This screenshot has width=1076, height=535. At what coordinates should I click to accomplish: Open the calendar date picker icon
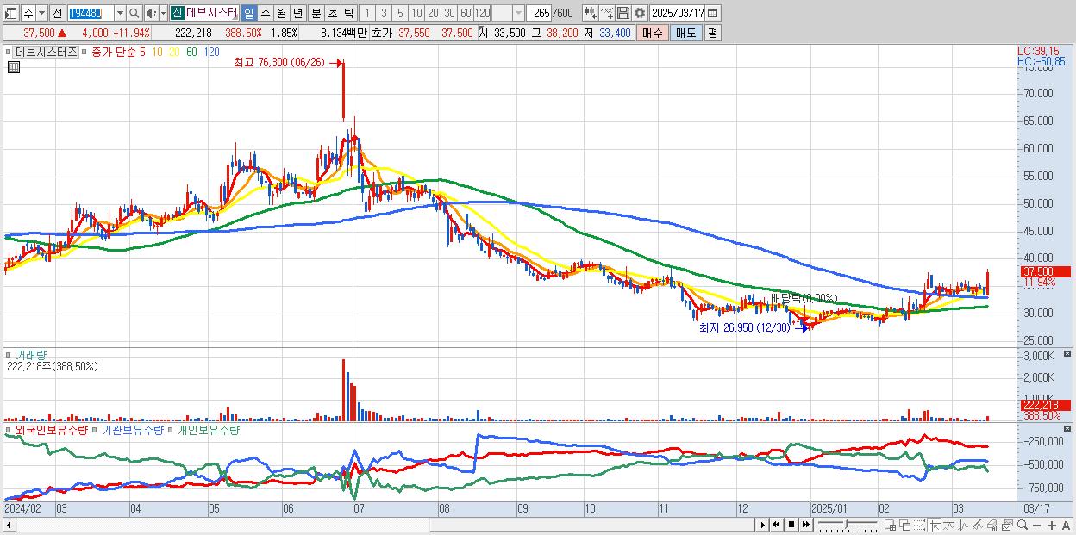(x=712, y=13)
